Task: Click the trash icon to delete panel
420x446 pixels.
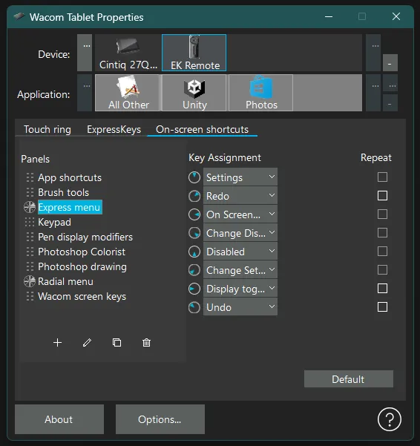Action: click(x=146, y=342)
